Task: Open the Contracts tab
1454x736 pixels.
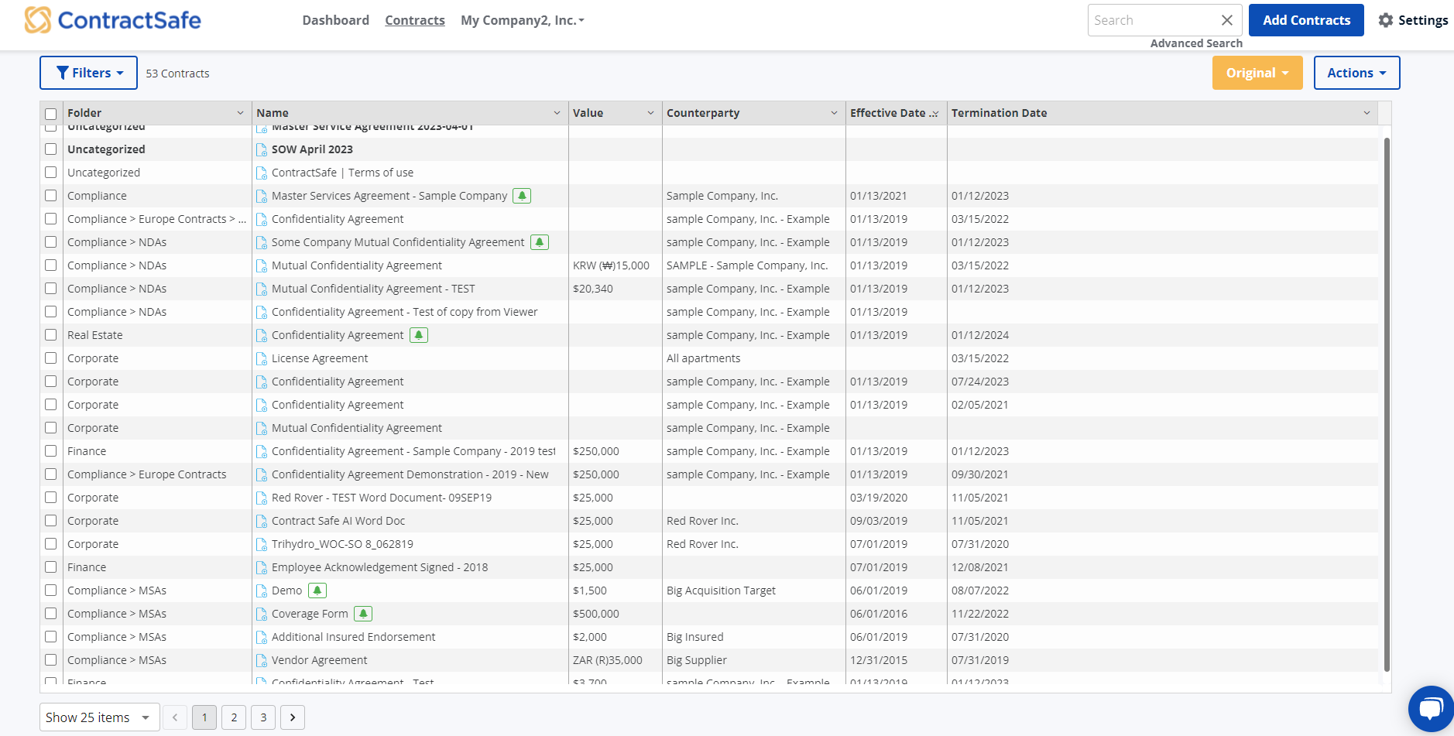Action: pyautogui.click(x=415, y=20)
